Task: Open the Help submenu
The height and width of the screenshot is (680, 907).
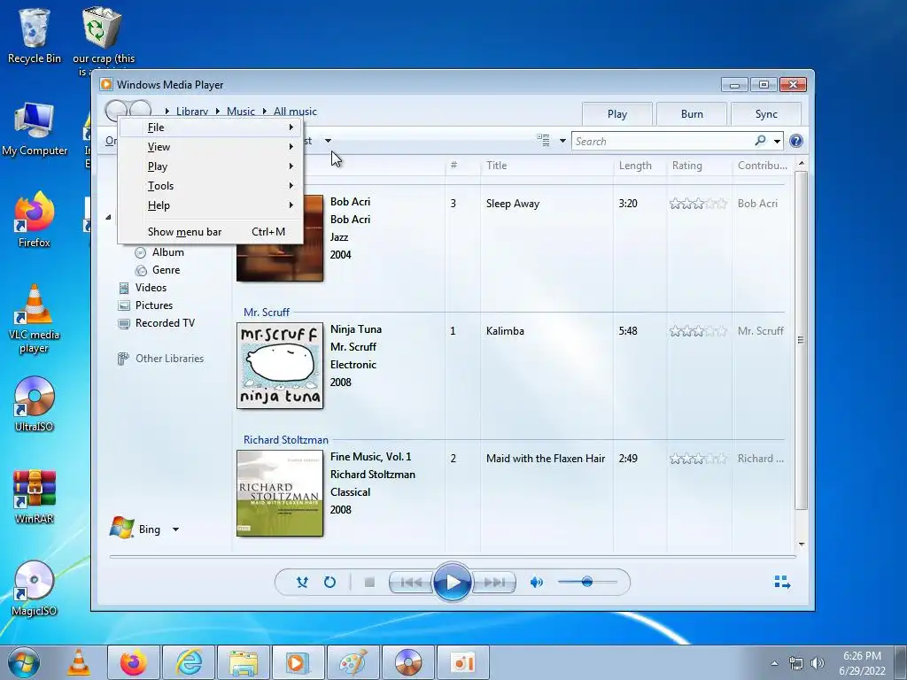Action: (211, 205)
